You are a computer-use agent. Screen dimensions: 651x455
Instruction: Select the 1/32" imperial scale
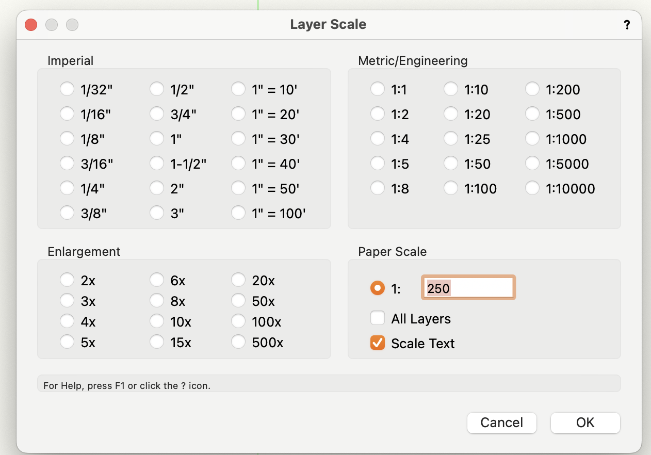click(67, 89)
